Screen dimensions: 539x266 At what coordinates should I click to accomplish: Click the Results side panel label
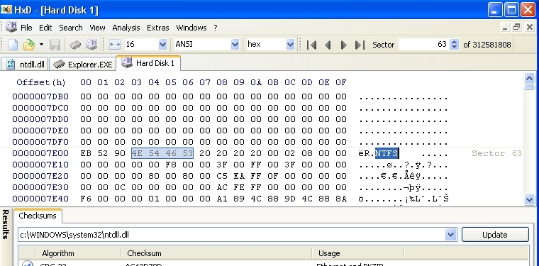click(x=6, y=224)
